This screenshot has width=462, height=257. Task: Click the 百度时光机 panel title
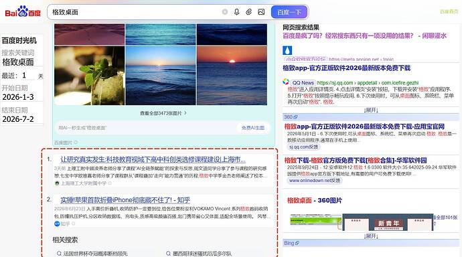click(x=19, y=40)
